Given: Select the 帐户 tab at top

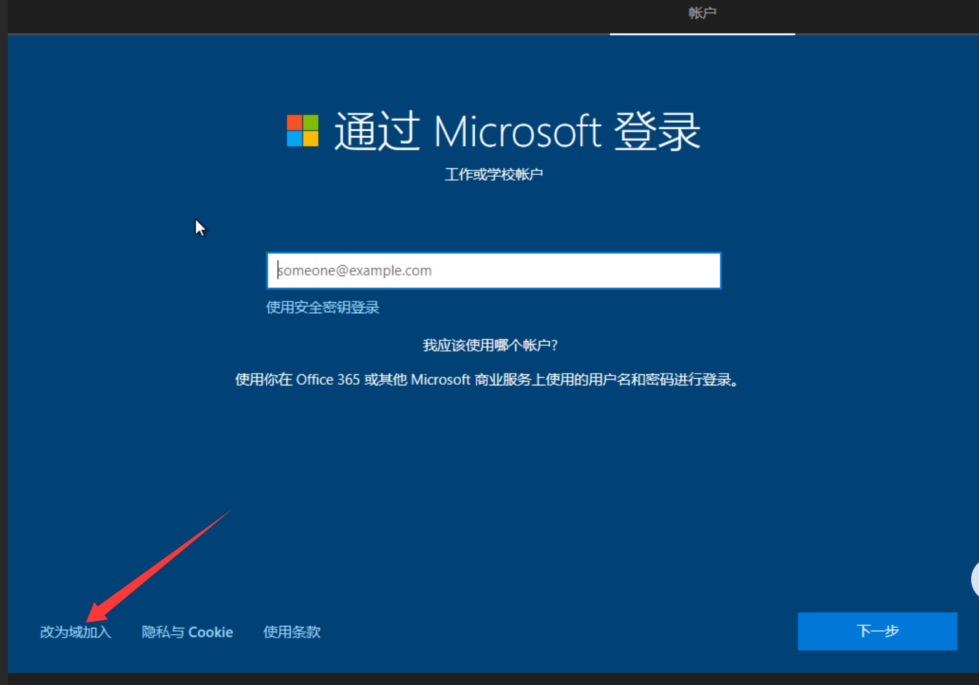Looking at the screenshot, I should tap(702, 13).
